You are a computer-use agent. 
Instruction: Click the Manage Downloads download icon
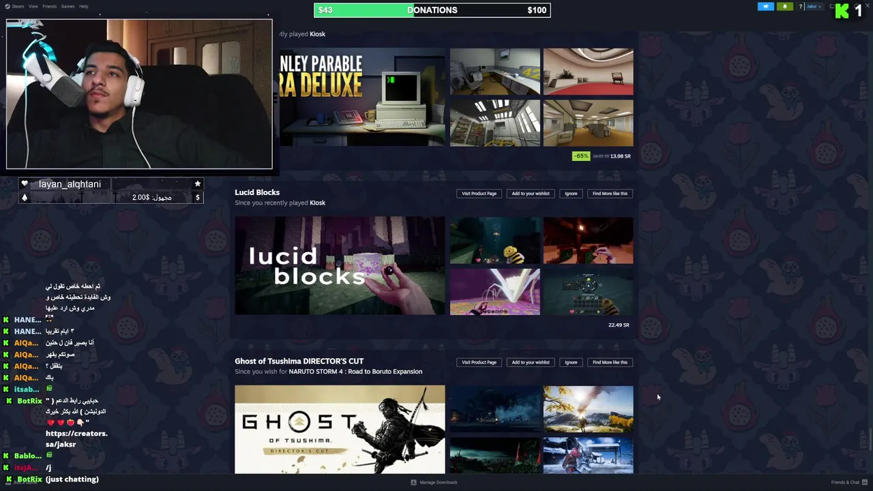pos(413,482)
